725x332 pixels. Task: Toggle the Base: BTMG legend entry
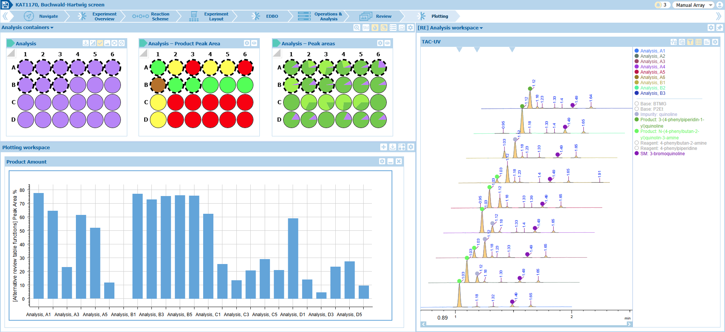click(653, 103)
